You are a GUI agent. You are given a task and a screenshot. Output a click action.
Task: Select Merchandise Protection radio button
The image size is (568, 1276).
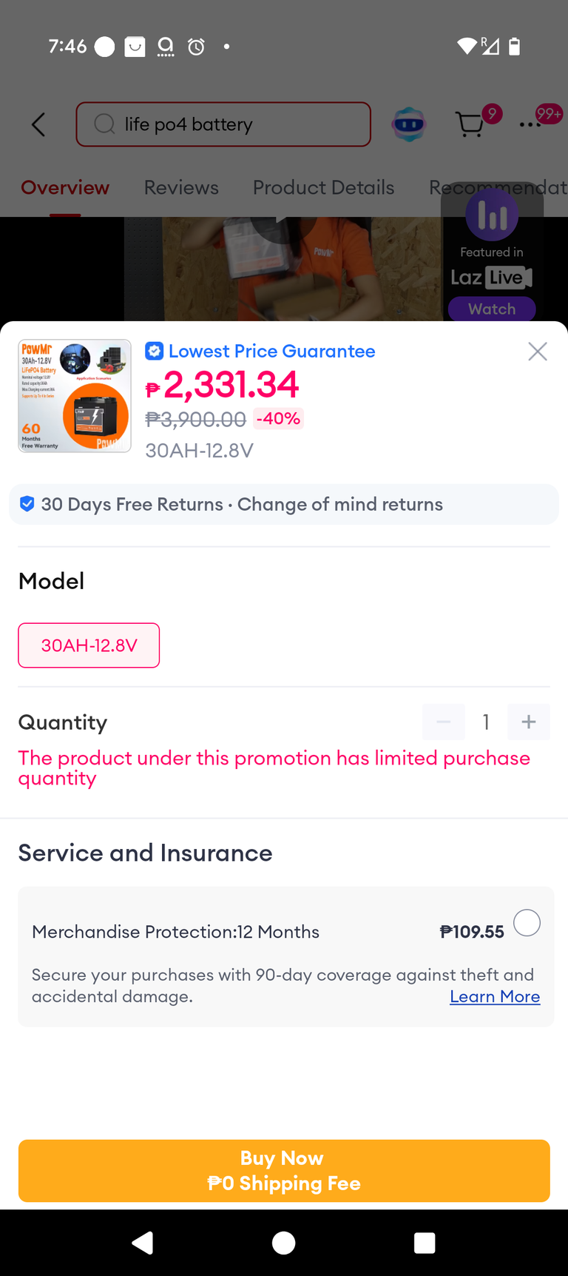pos(527,923)
